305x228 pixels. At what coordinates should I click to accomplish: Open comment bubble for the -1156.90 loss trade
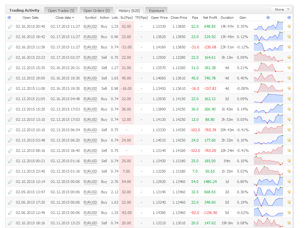[289, 213]
